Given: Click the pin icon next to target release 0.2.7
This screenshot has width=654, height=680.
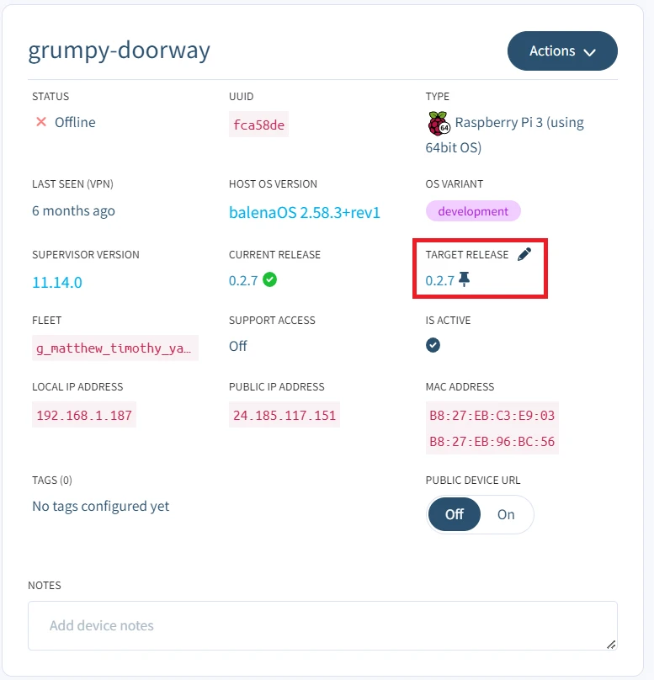Looking at the screenshot, I should point(464,280).
